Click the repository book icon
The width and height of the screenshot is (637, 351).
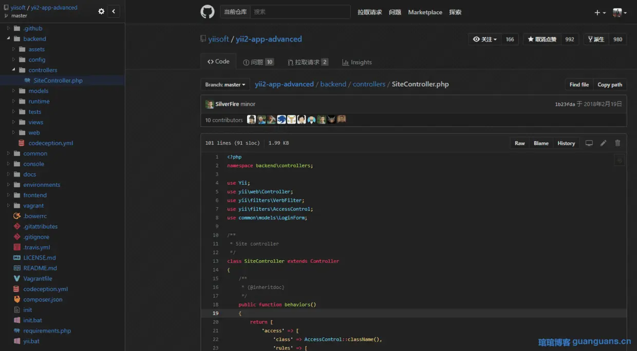(203, 39)
